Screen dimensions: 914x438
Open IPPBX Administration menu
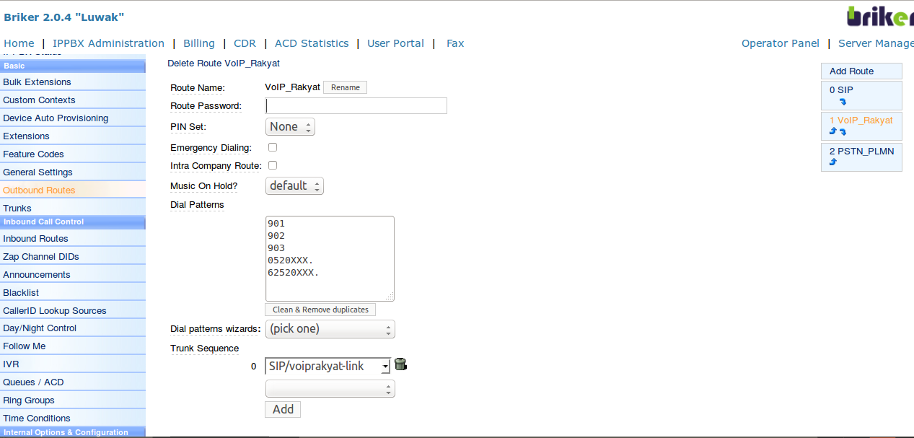click(108, 43)
